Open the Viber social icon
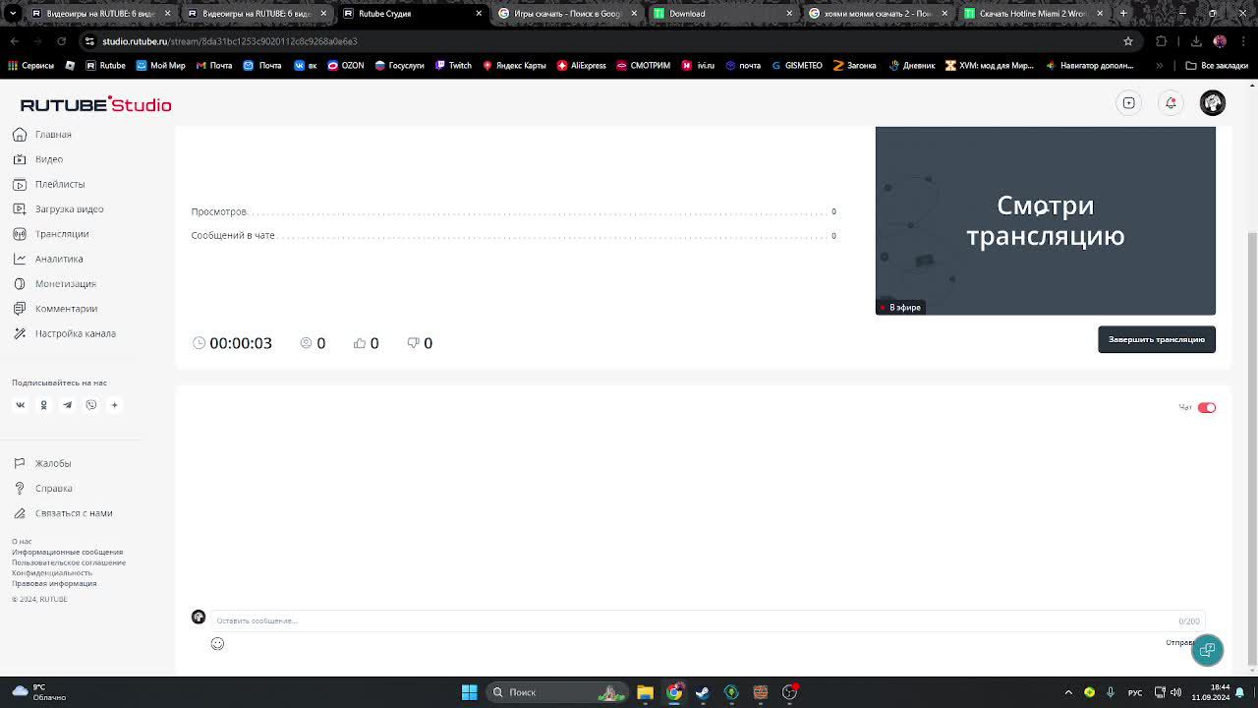Screen dimensions: 1258x708 (x=90, y=405)
